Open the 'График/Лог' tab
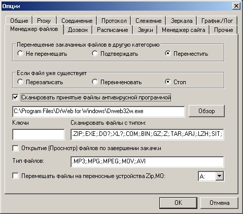The height and width of the screenshot is (214, 243). pos(217,21)
